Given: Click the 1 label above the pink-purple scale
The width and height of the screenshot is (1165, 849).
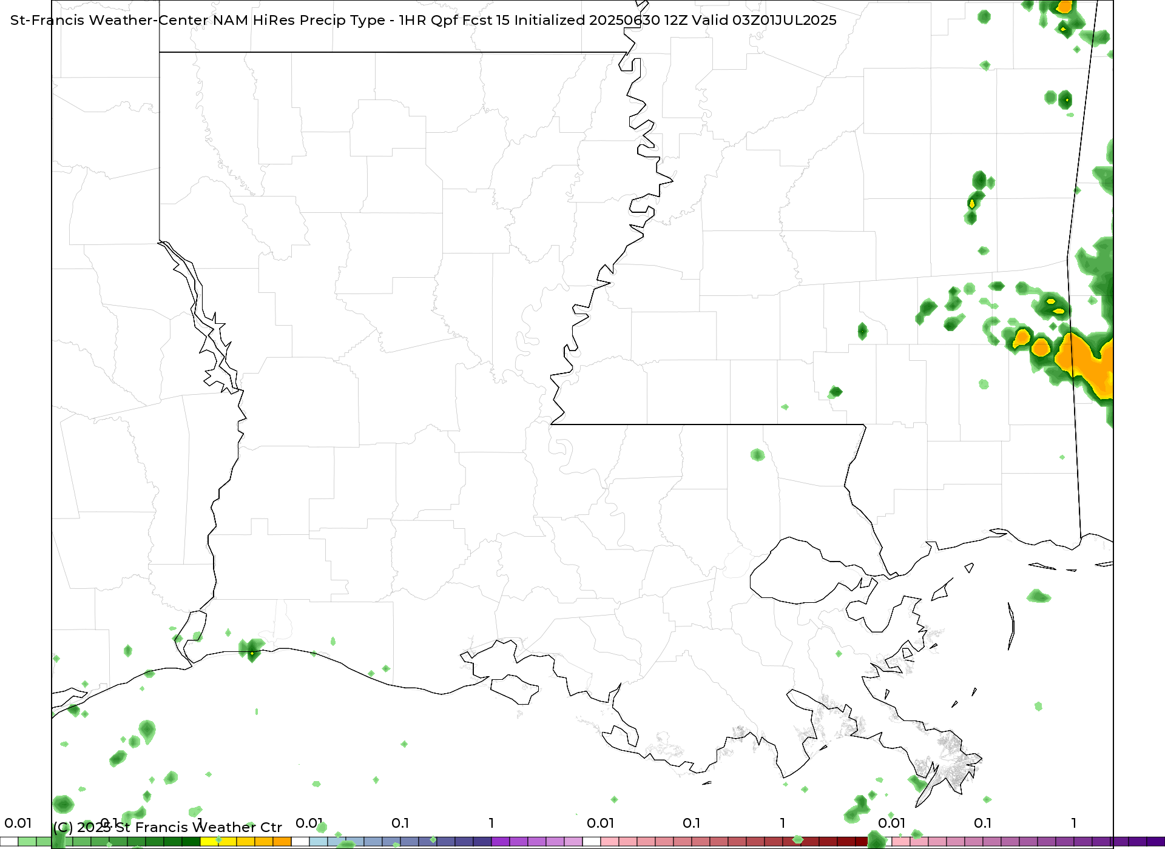Looking at the screenshot, I should point(1073,823).
